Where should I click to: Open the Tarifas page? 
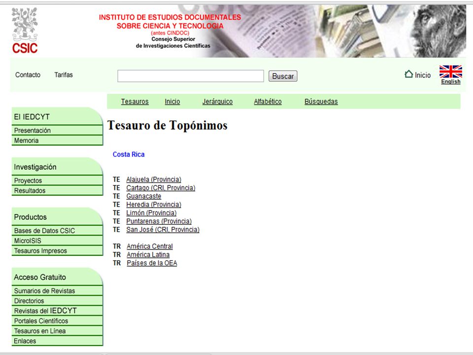point(64,75)
